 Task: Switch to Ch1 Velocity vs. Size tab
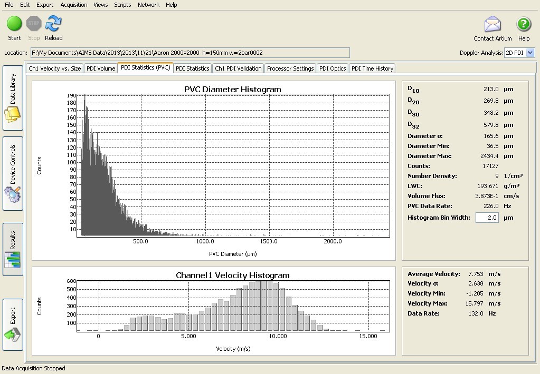coord(55,68)
